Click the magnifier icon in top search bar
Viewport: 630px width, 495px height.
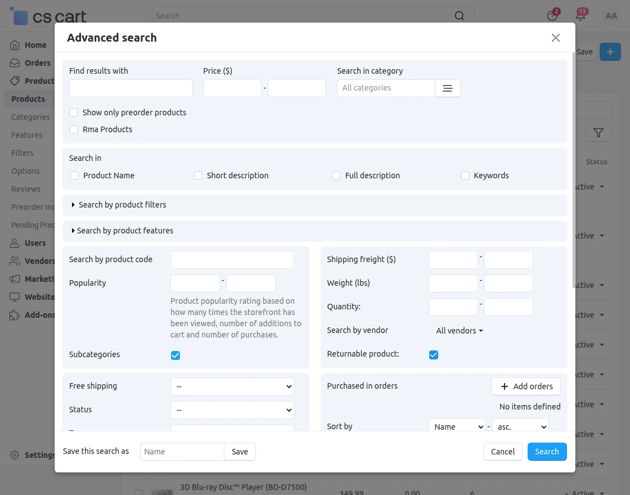click(460, 16)
